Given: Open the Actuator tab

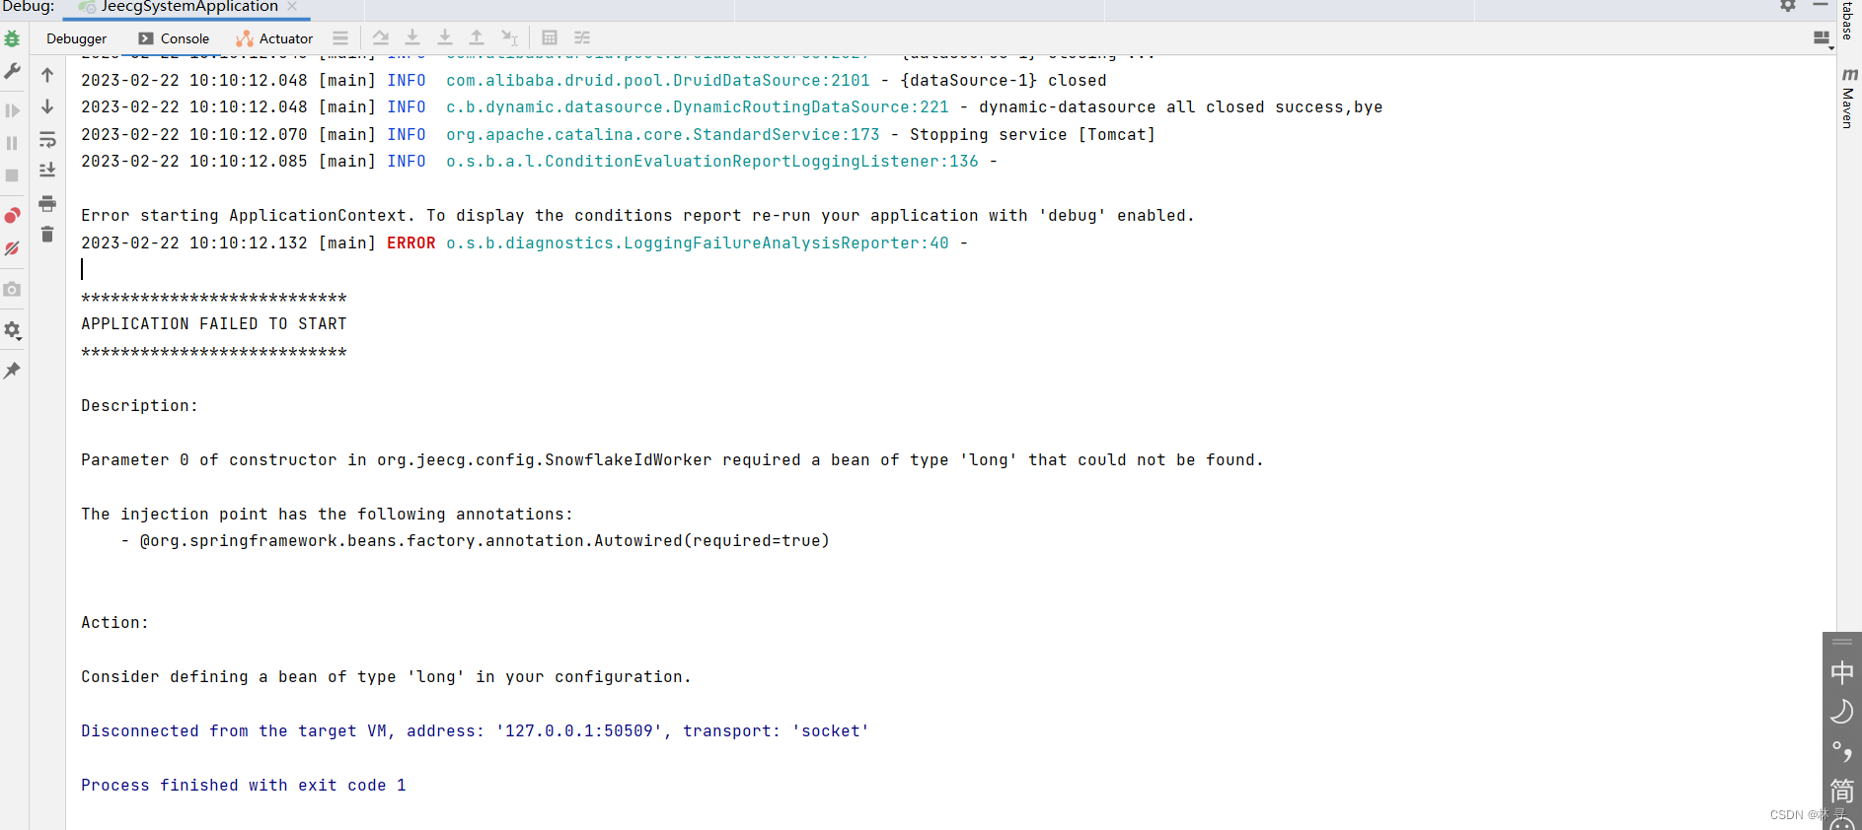Looking at the screenshot, I should (x=274, y=38).
